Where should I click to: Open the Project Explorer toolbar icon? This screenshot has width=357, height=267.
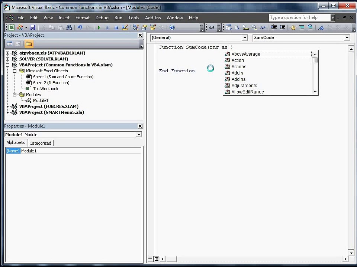pos(136,27)
